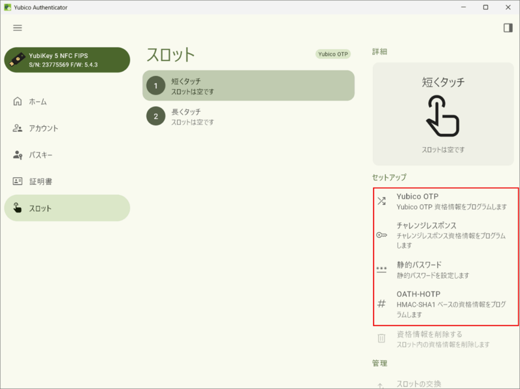Click the hash icon for OATH-HOTP
The height and width of the screenshot is (389, 520).
382,304
